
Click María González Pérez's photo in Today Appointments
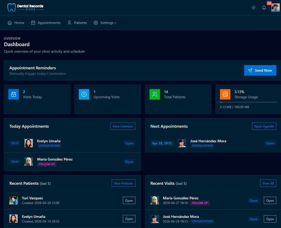click(29, 162)
